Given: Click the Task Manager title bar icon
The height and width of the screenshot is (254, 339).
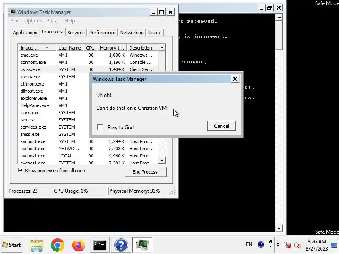Looking at the screenshot, I should [13, 12].
